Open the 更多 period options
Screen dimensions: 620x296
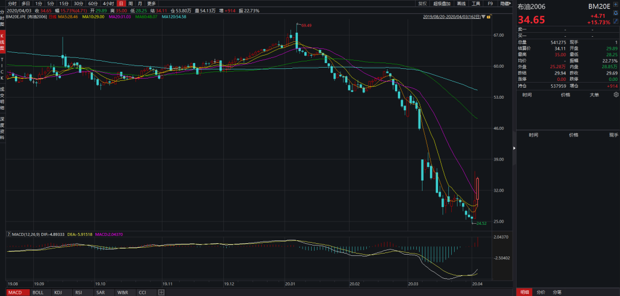click(151, 3)
